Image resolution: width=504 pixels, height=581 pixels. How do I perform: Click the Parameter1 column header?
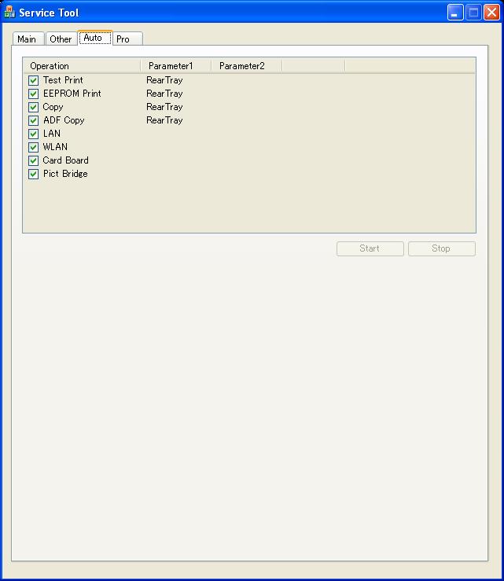pyautogui.click(x=175, y=66)
